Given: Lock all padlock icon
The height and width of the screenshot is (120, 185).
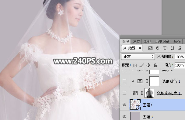Looking at the screenshot, I should [x=155, y=65].
